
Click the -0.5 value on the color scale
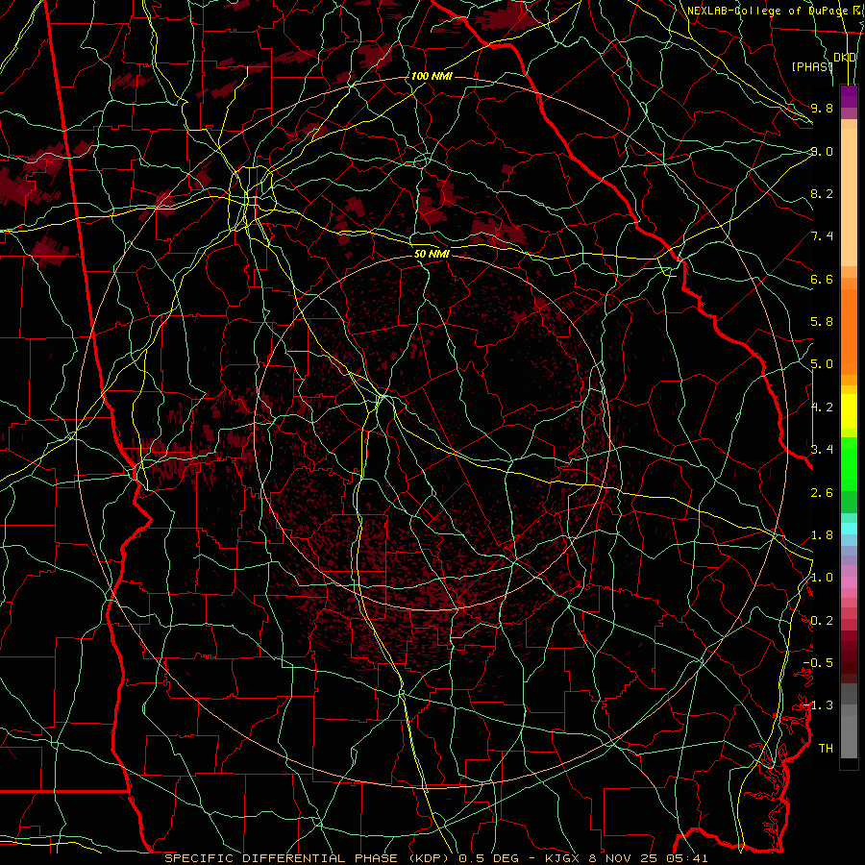point(818,663)
